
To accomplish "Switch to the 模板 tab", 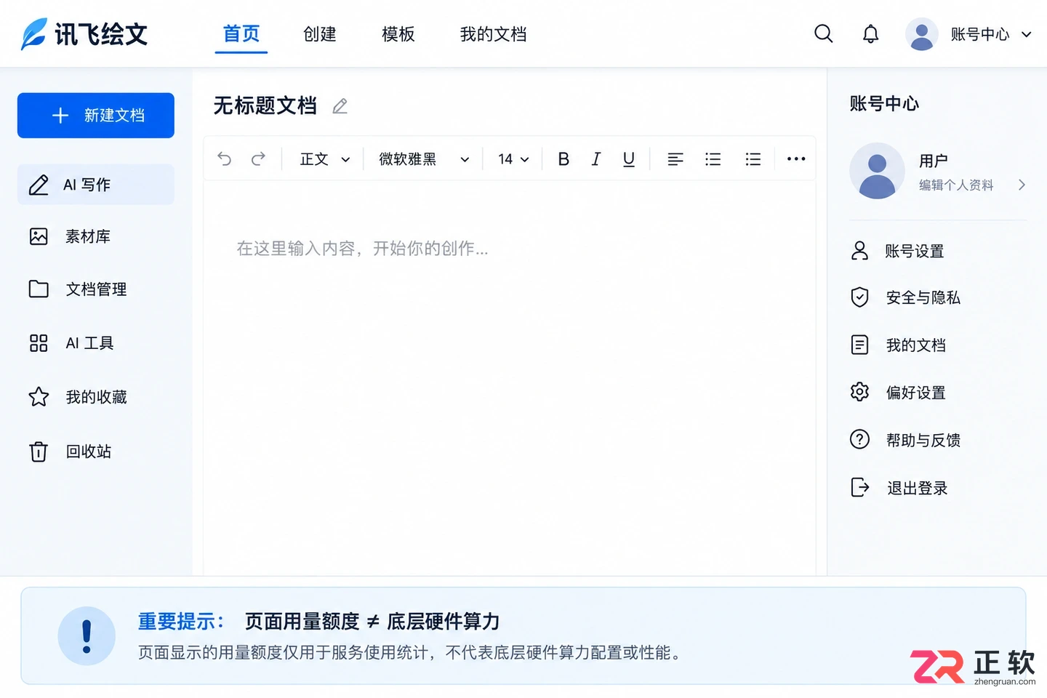I will 398,34.
